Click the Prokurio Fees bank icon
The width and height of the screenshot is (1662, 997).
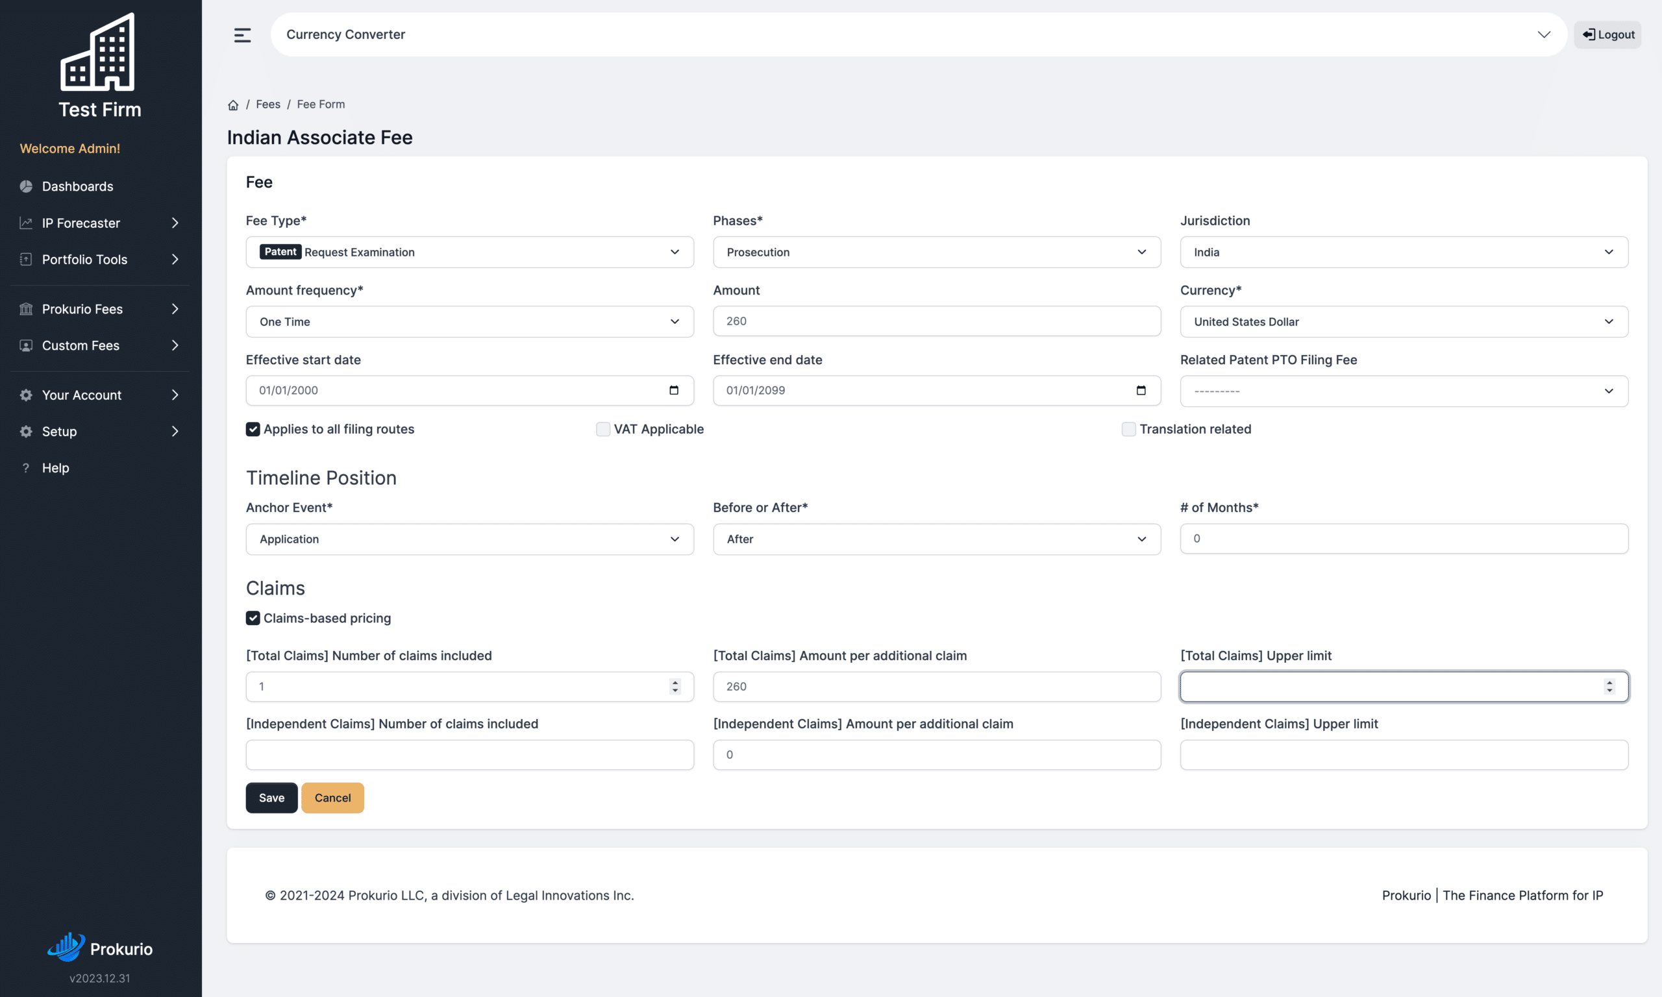(26, 308)
